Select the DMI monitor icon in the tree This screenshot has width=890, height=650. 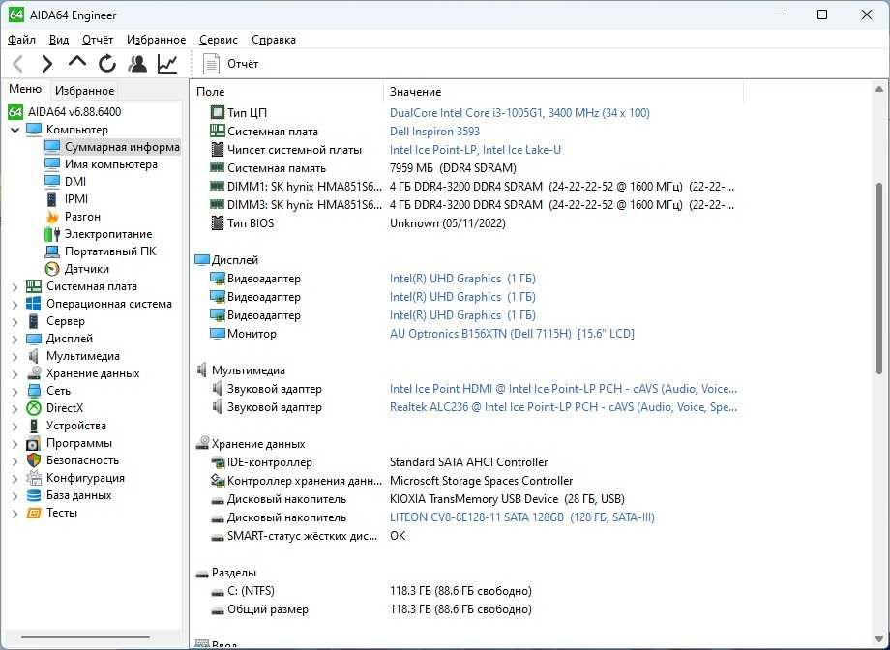pyautogui.click(x=52, y=182)
